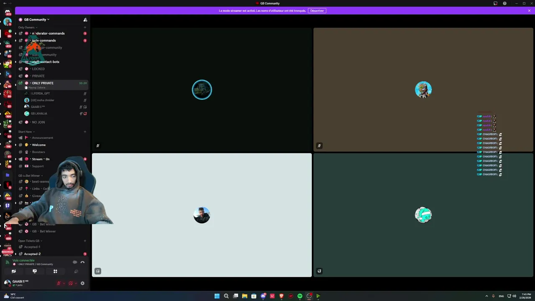Image resolution: width=535 pixels, height=301 pixels.
Task: Open the weather widget showing 16°C
Action: 14,296
